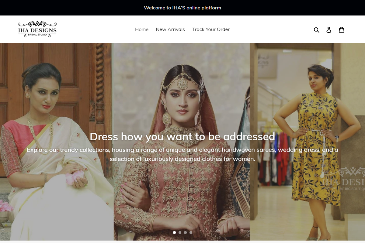Select the bride in pink lehenga image
Image resolution: width=365 pixels, height=243 pixels.
[x=182, y=188]
